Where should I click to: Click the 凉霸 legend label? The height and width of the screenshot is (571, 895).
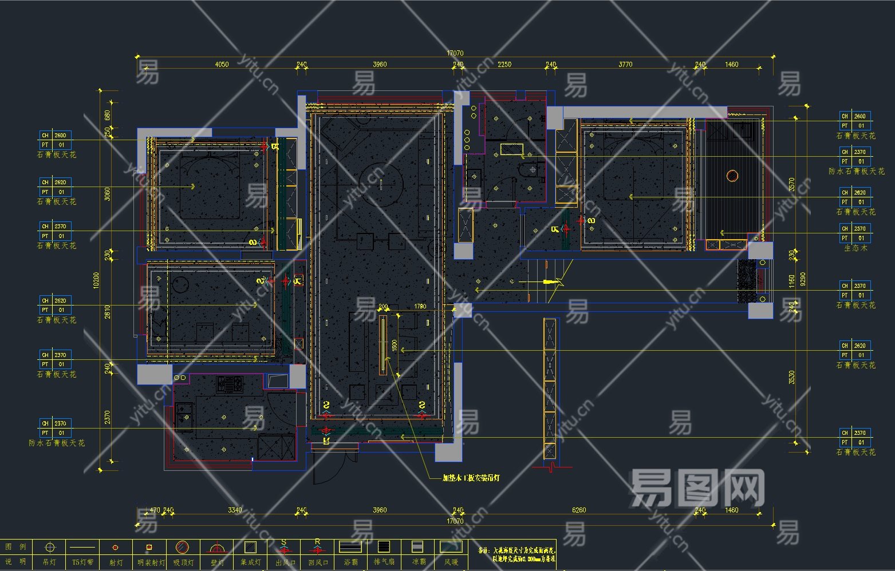point(419,562)
